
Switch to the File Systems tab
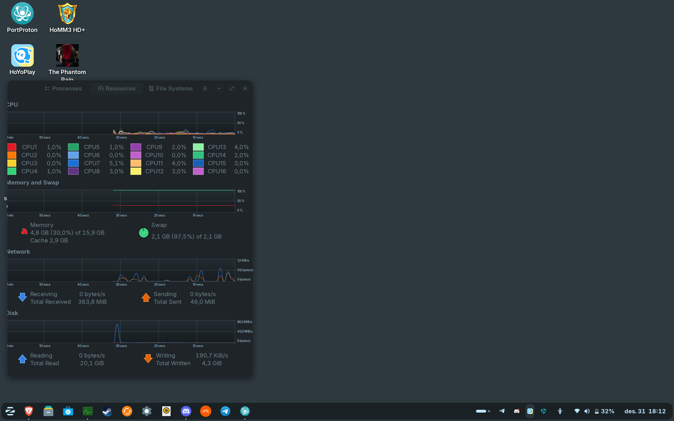[x=171, y=88]
